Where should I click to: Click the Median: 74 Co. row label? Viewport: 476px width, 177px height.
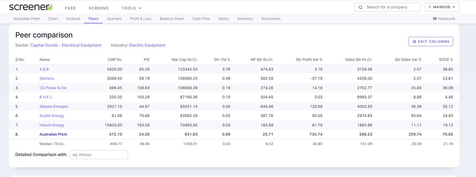(x=52, y=143)
